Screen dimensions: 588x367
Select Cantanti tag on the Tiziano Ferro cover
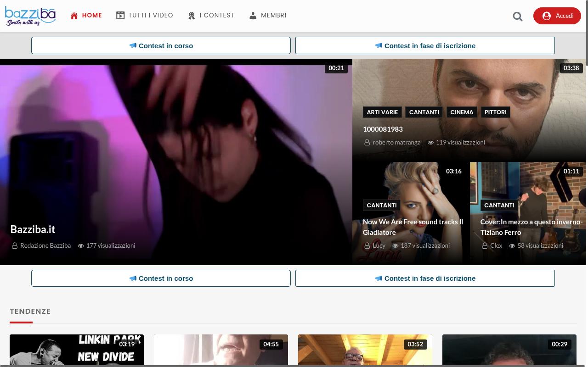tap(499, 206)
